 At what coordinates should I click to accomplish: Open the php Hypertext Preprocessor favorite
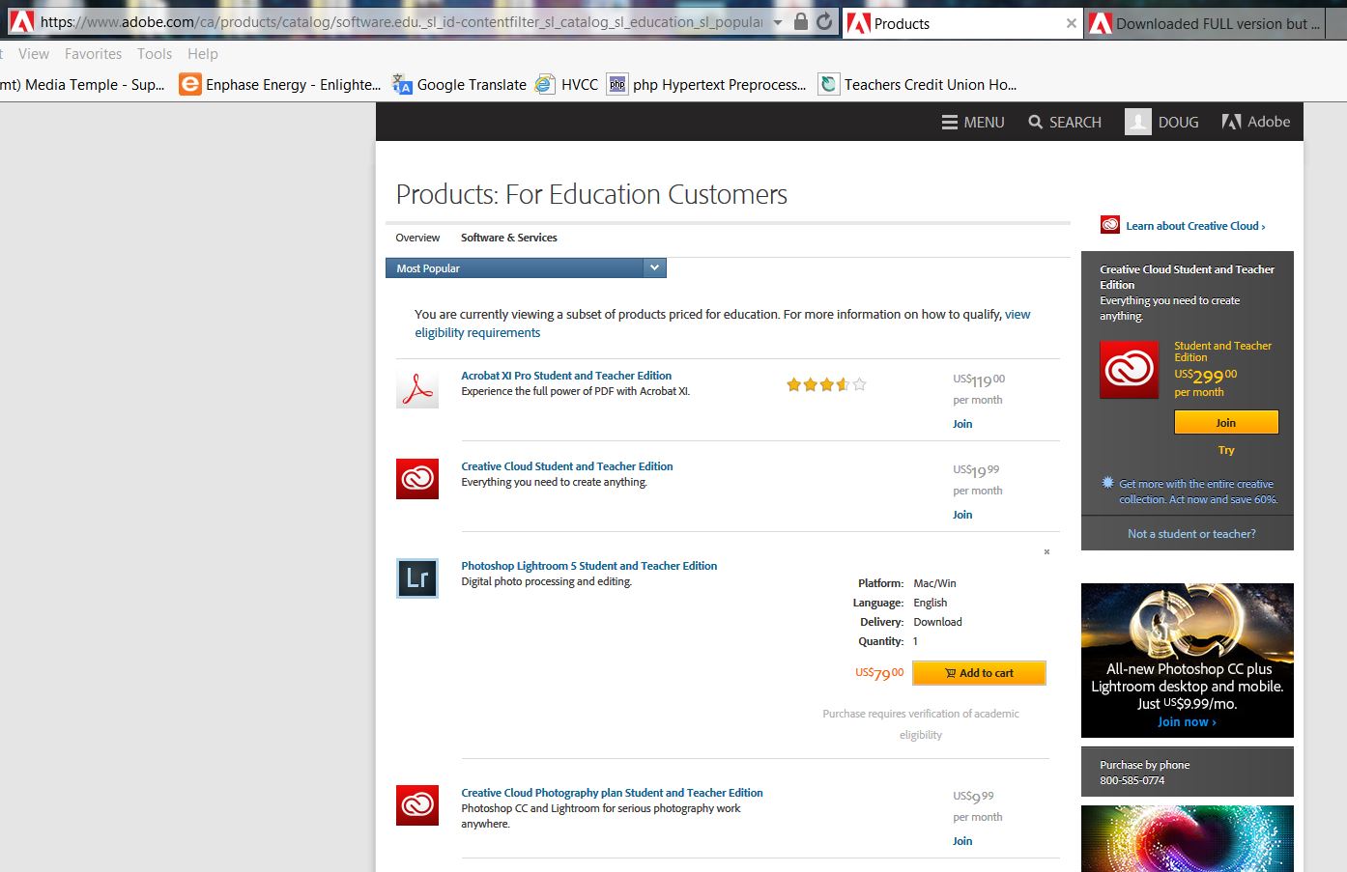click(x=617, y=84)
